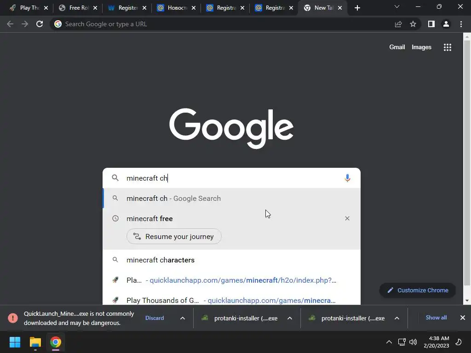Screen dimensions: 471x353
Task: Open network status tray icon
Action: tap(402, 342)
